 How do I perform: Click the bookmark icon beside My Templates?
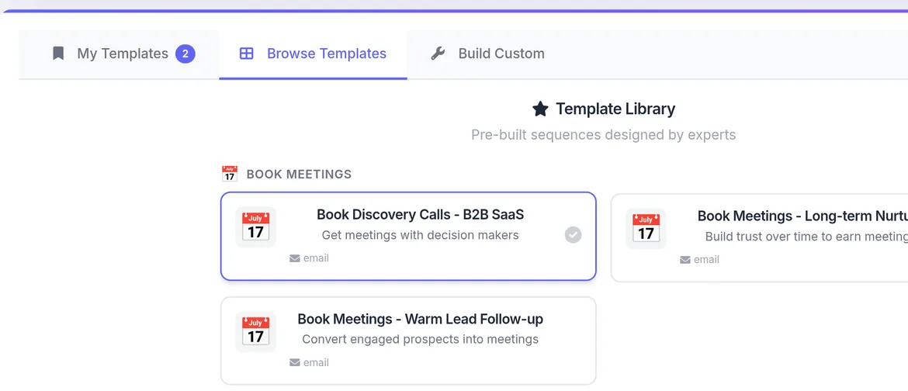[58, 54]
